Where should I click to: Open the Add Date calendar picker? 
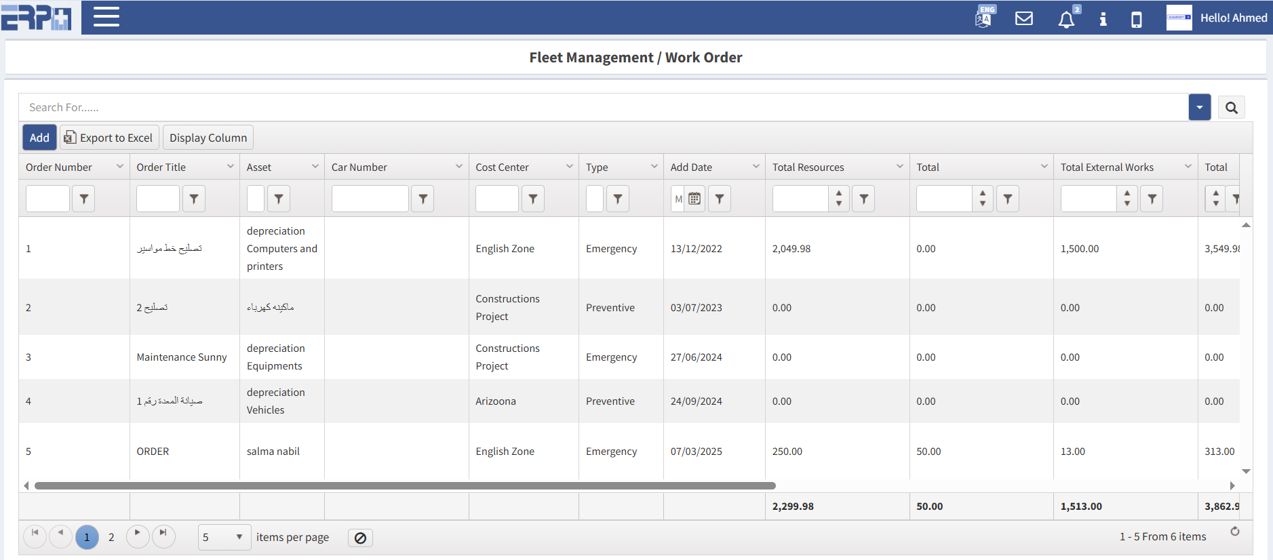tap(694, 199)
